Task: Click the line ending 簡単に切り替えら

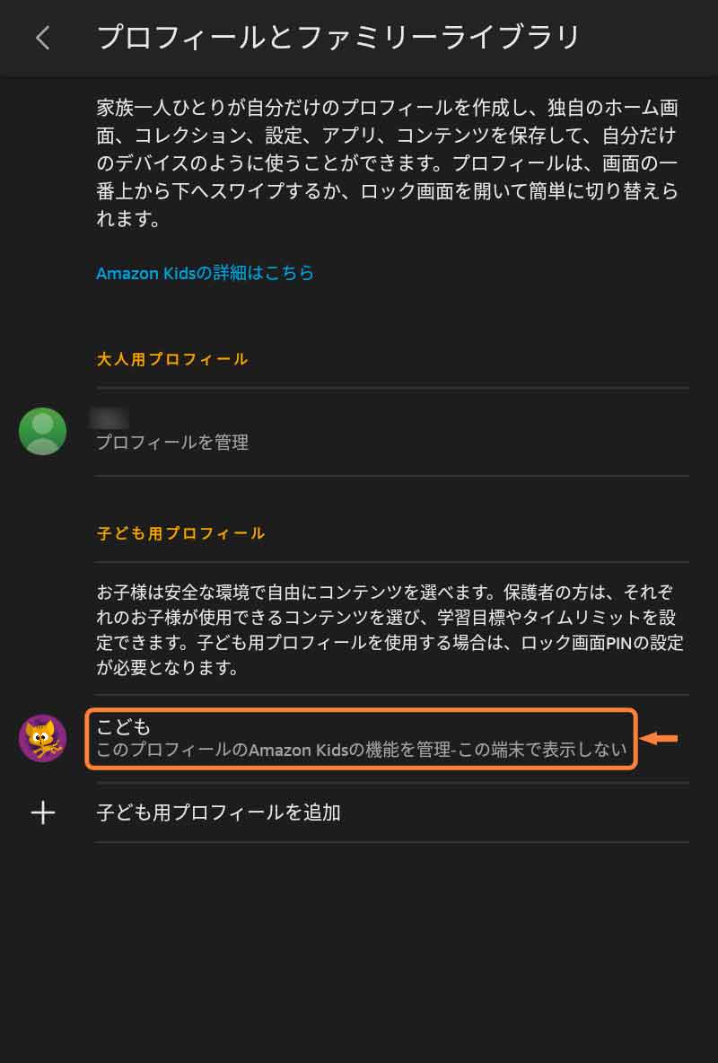Action: pyautogui.click(x=387, y=191)
